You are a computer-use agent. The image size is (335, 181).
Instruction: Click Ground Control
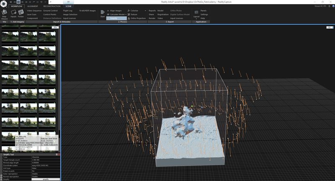click(50, 11)
